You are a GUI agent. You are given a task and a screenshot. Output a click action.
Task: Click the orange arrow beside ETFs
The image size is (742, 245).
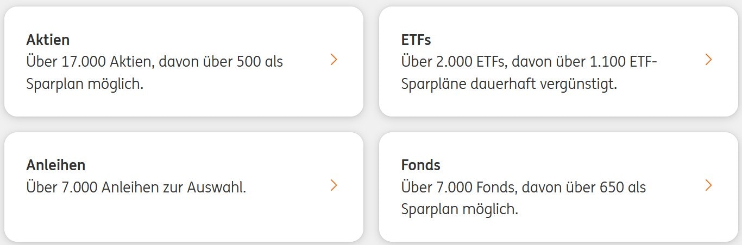click(708, 60)
